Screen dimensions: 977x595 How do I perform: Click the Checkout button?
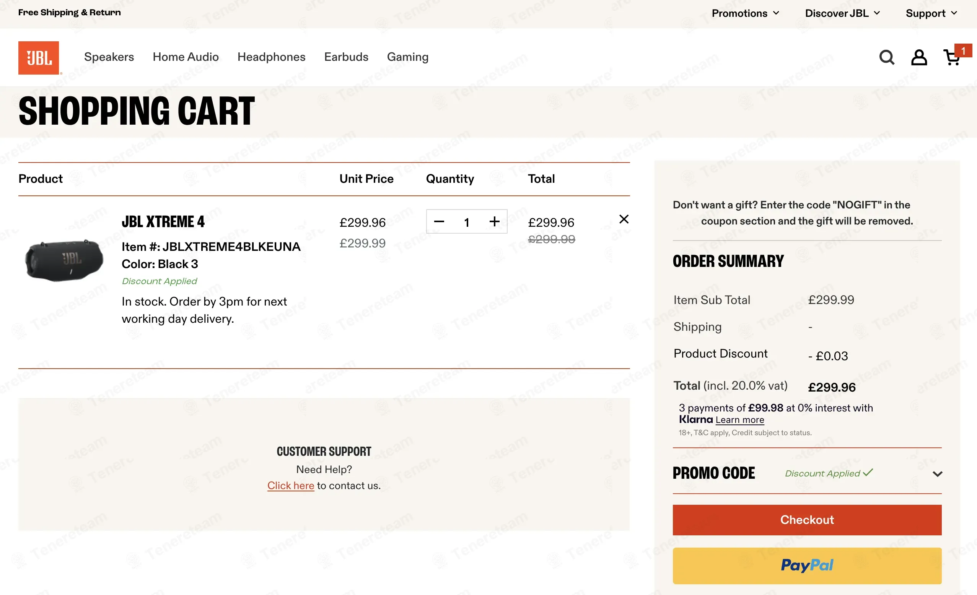point(807,520)
